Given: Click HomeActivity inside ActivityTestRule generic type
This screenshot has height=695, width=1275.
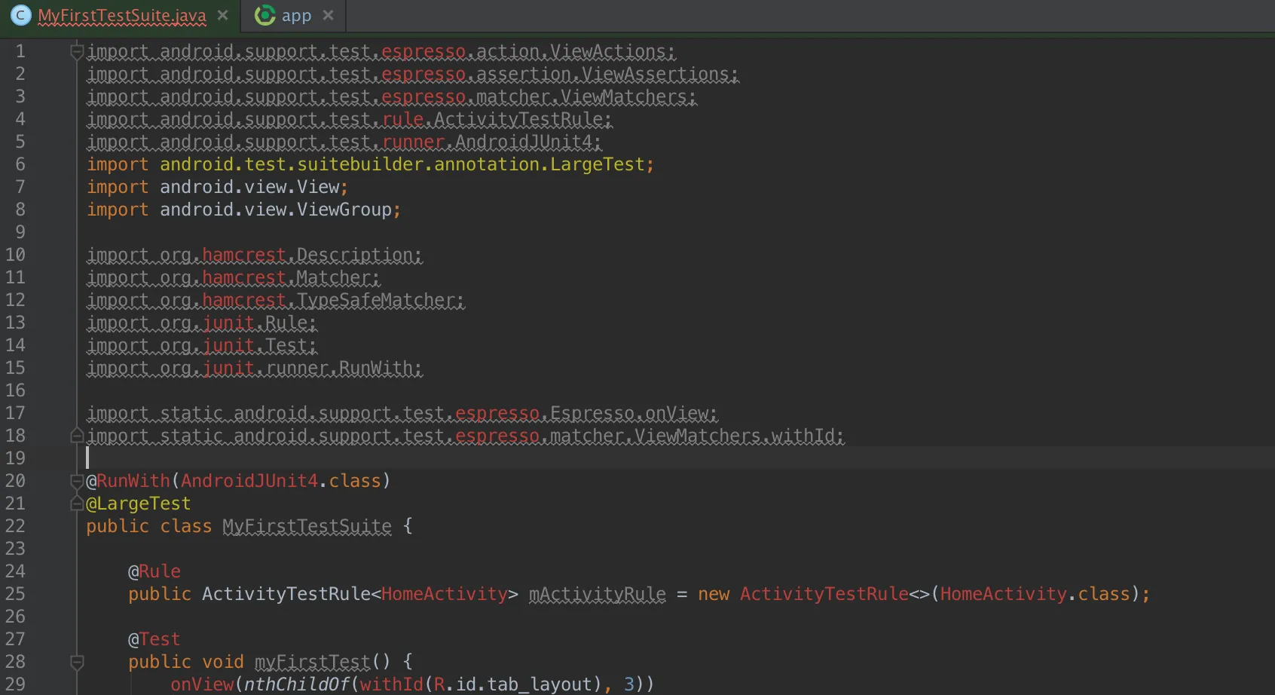Looking at the screenshot, I should click(444, 594).
